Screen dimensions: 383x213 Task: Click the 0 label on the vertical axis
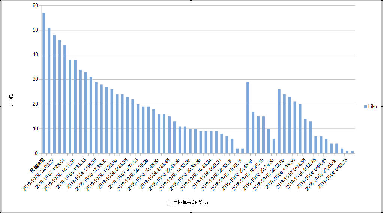click(x=36, y=153)
